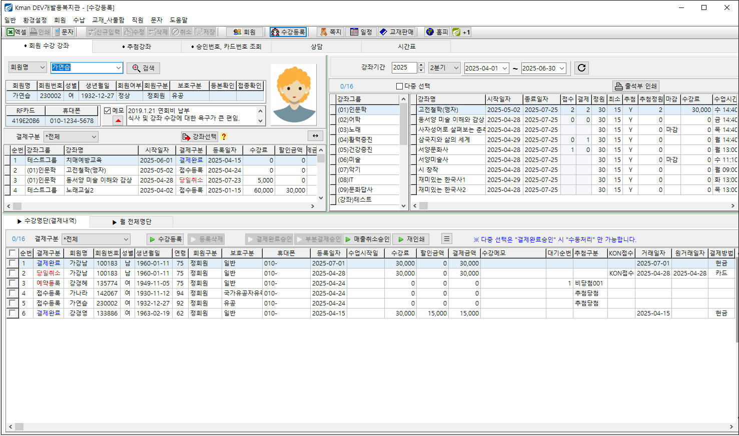This screenshot has width=739, height=436.
Task: Open the 일정 calendar toolbar icon
Action: pos(361,32)
